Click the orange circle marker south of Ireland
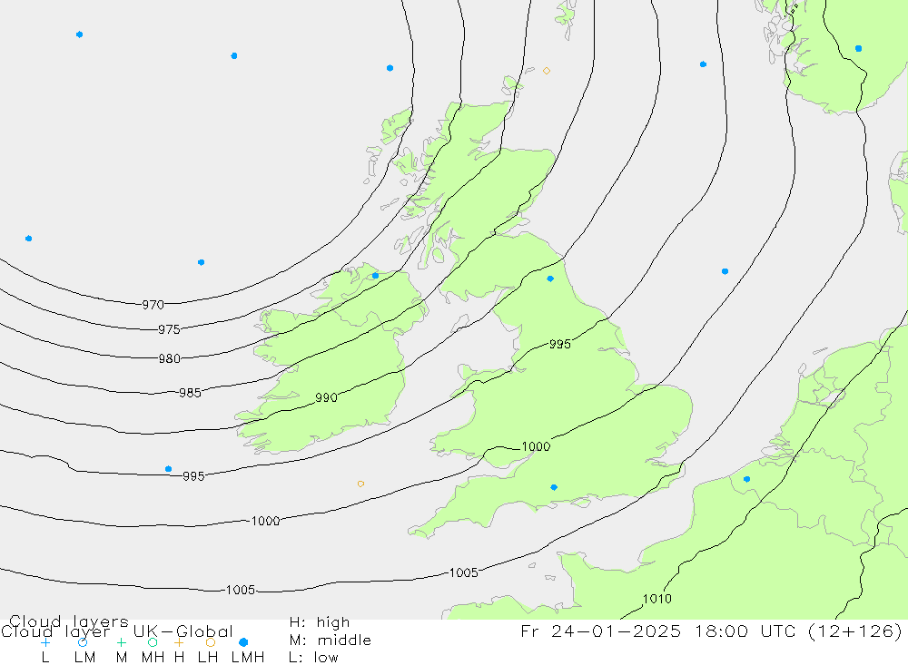 coord(360,484)
